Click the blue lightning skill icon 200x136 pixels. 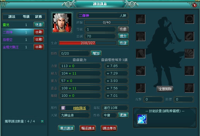(x=142, y=119)
